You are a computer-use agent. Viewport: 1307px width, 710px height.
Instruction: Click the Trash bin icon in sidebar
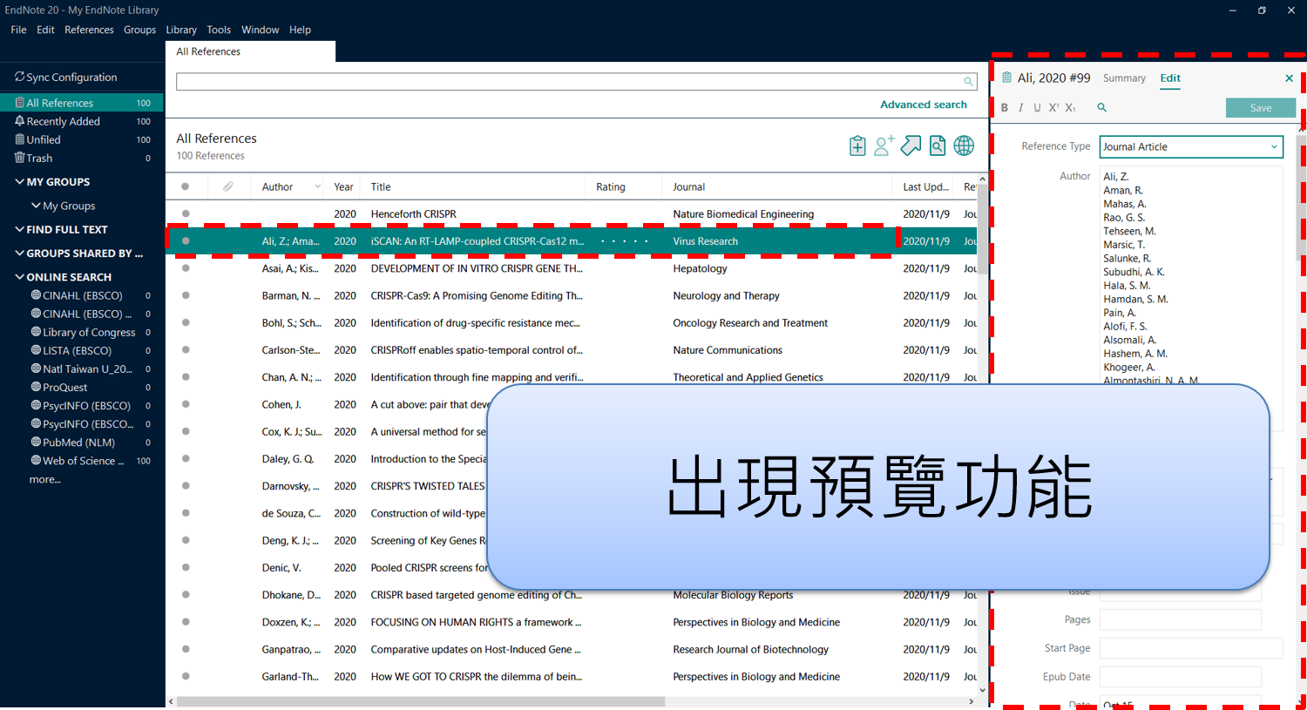19,158
